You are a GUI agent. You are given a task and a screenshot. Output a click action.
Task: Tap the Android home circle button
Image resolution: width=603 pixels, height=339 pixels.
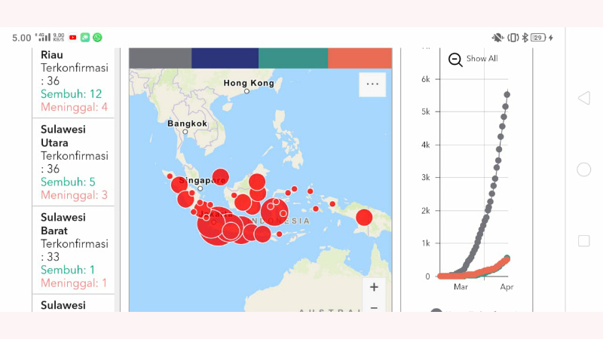click(x=583, y=169)
